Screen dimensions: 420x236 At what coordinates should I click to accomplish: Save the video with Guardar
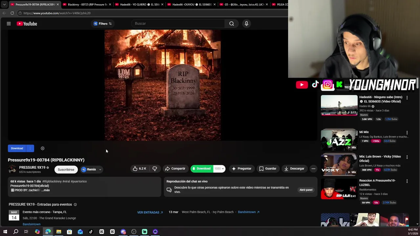[268, 168]
